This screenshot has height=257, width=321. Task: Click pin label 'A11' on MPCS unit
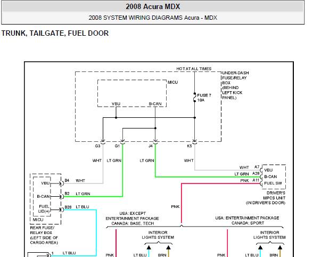point(256,180)
